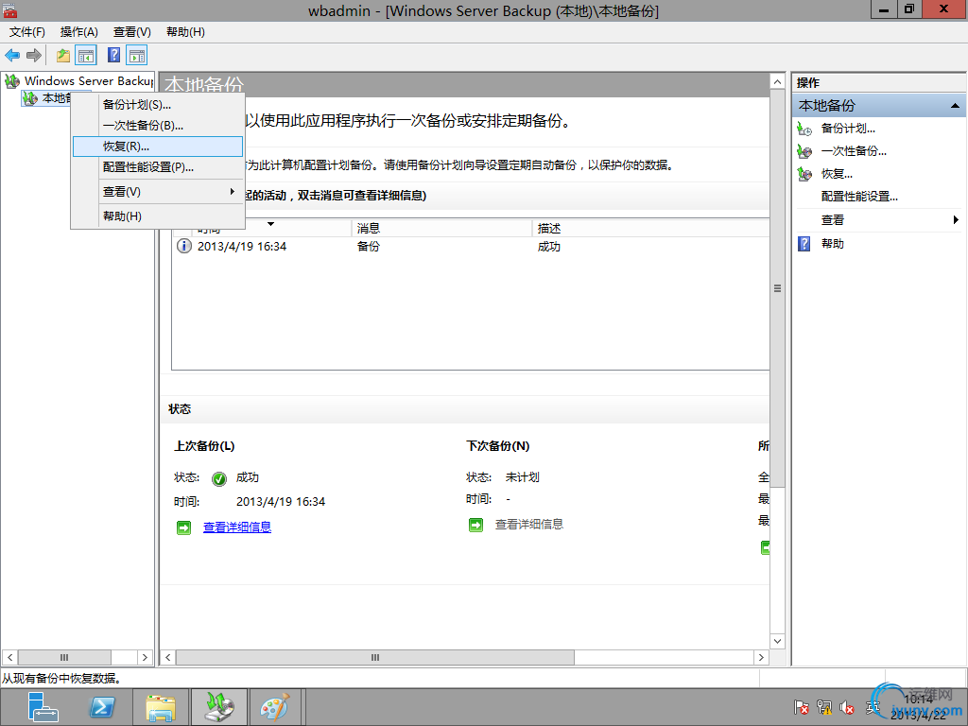Sort messages by the 消息 column header

[441, 229]
